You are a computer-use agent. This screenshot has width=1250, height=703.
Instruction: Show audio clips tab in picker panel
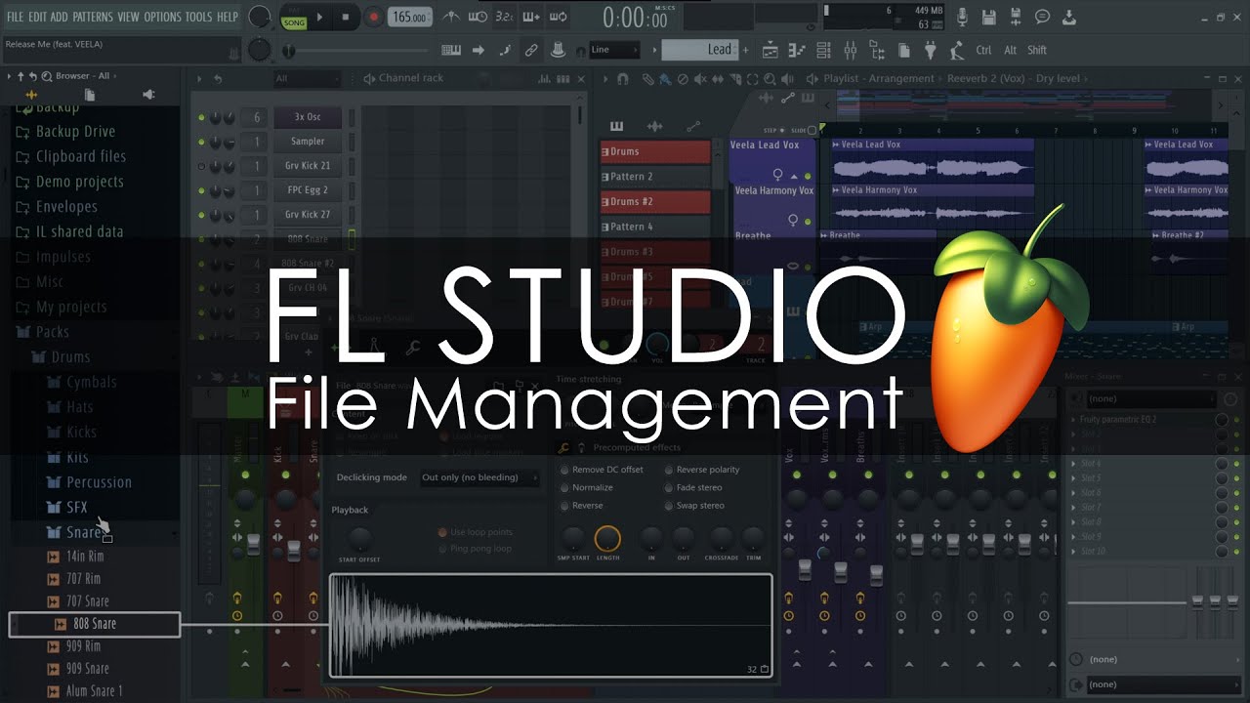(654, 126)
